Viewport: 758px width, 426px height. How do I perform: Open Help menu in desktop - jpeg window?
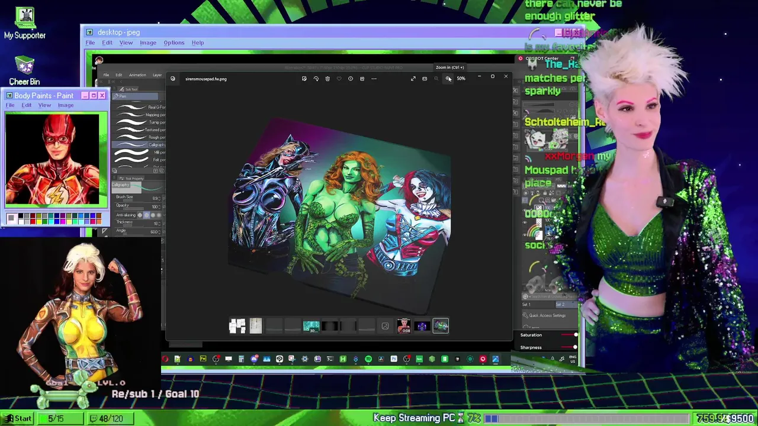click(x=198, y=43)
